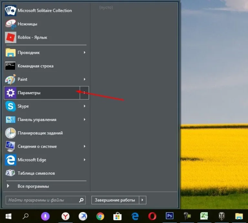The image size is (248, 223).
Task: Open Microsoft Solitaire Collection cards icon
Action: tap(10, 11)
